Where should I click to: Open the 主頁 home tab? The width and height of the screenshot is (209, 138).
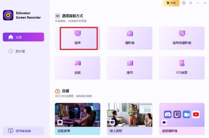click(x=23, y=37)
